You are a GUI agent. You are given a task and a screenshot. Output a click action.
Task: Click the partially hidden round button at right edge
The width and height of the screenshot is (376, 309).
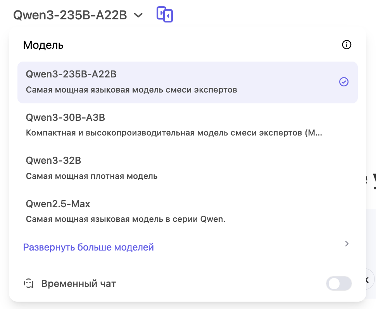click(x=370, y=279)
